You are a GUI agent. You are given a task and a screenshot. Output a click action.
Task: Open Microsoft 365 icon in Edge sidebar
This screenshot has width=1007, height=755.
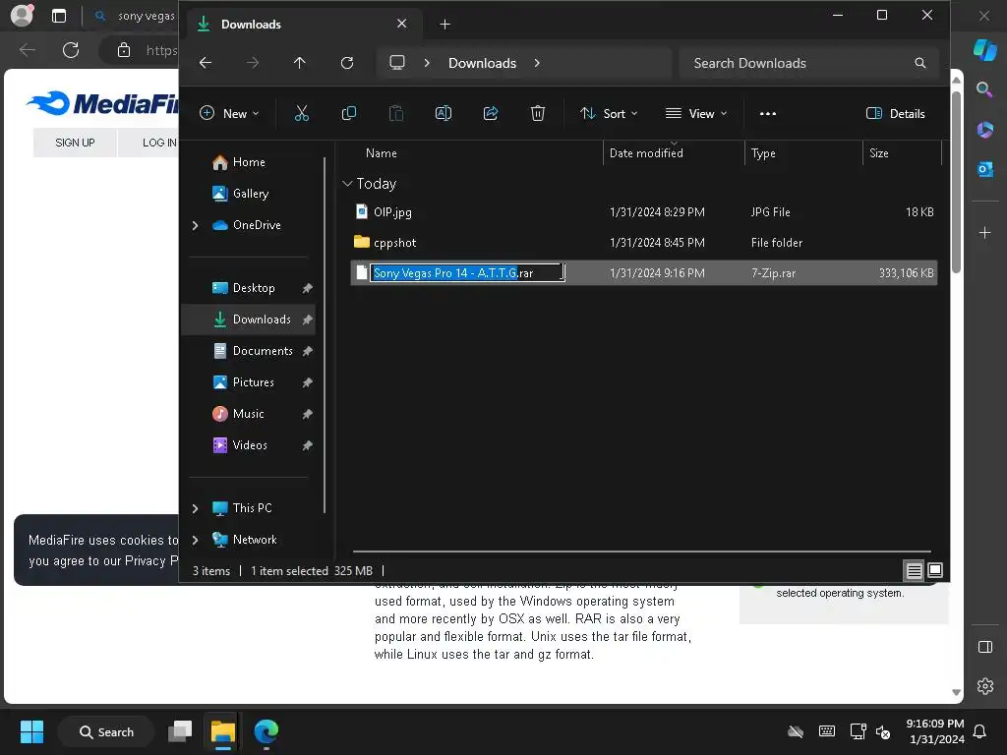[x=984, y=130]
